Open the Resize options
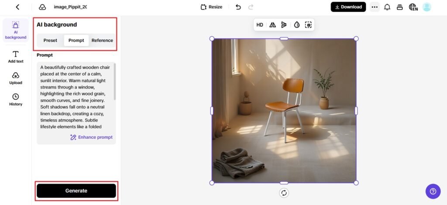447x205 pixels. (x=211, y=7)
